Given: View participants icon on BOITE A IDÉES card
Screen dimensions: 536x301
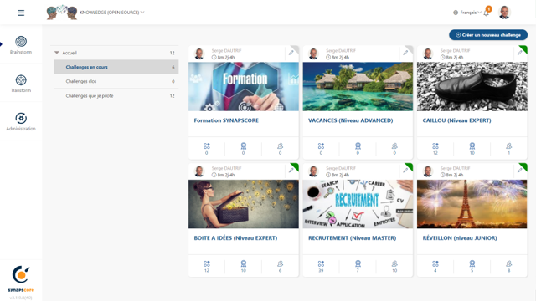Looking at the screenshot, I should pos(280,264).
